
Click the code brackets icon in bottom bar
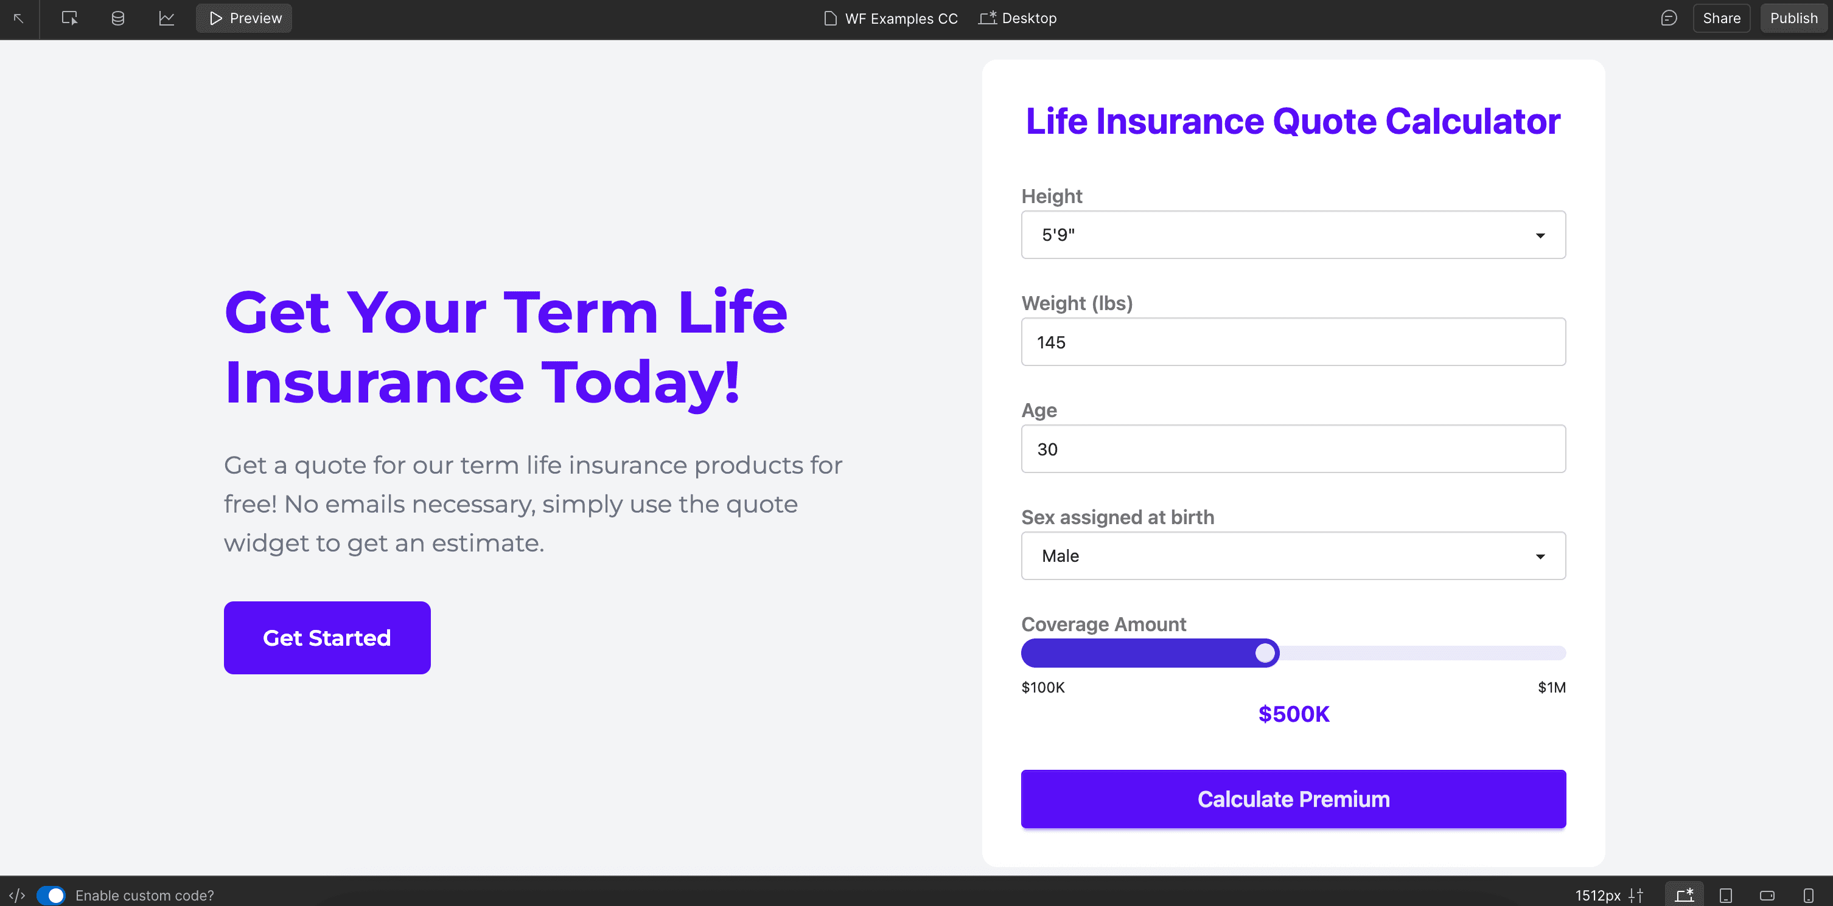pos(17,894)
